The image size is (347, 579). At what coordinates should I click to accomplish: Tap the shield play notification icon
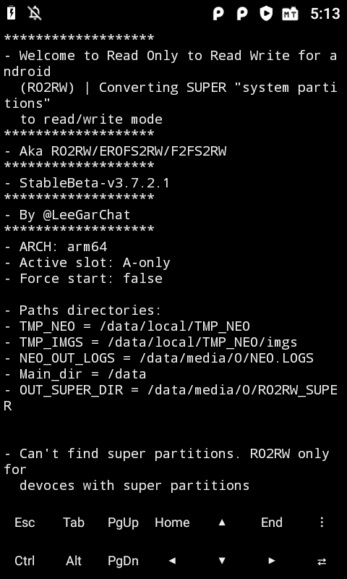[x=266, y=14]
